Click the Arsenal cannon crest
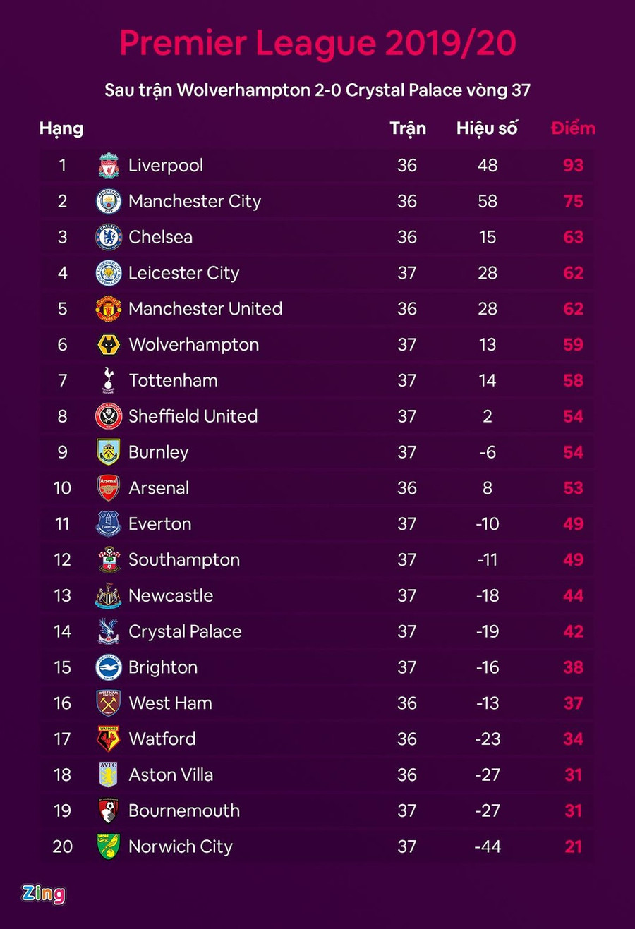The width and height of the screenshot is (635, 929). [x=109, y=488]
